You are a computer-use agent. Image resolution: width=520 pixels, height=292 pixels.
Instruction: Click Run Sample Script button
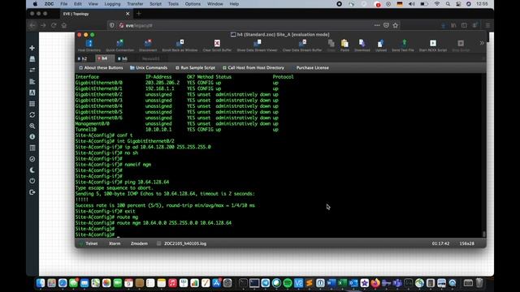(195, 67)
